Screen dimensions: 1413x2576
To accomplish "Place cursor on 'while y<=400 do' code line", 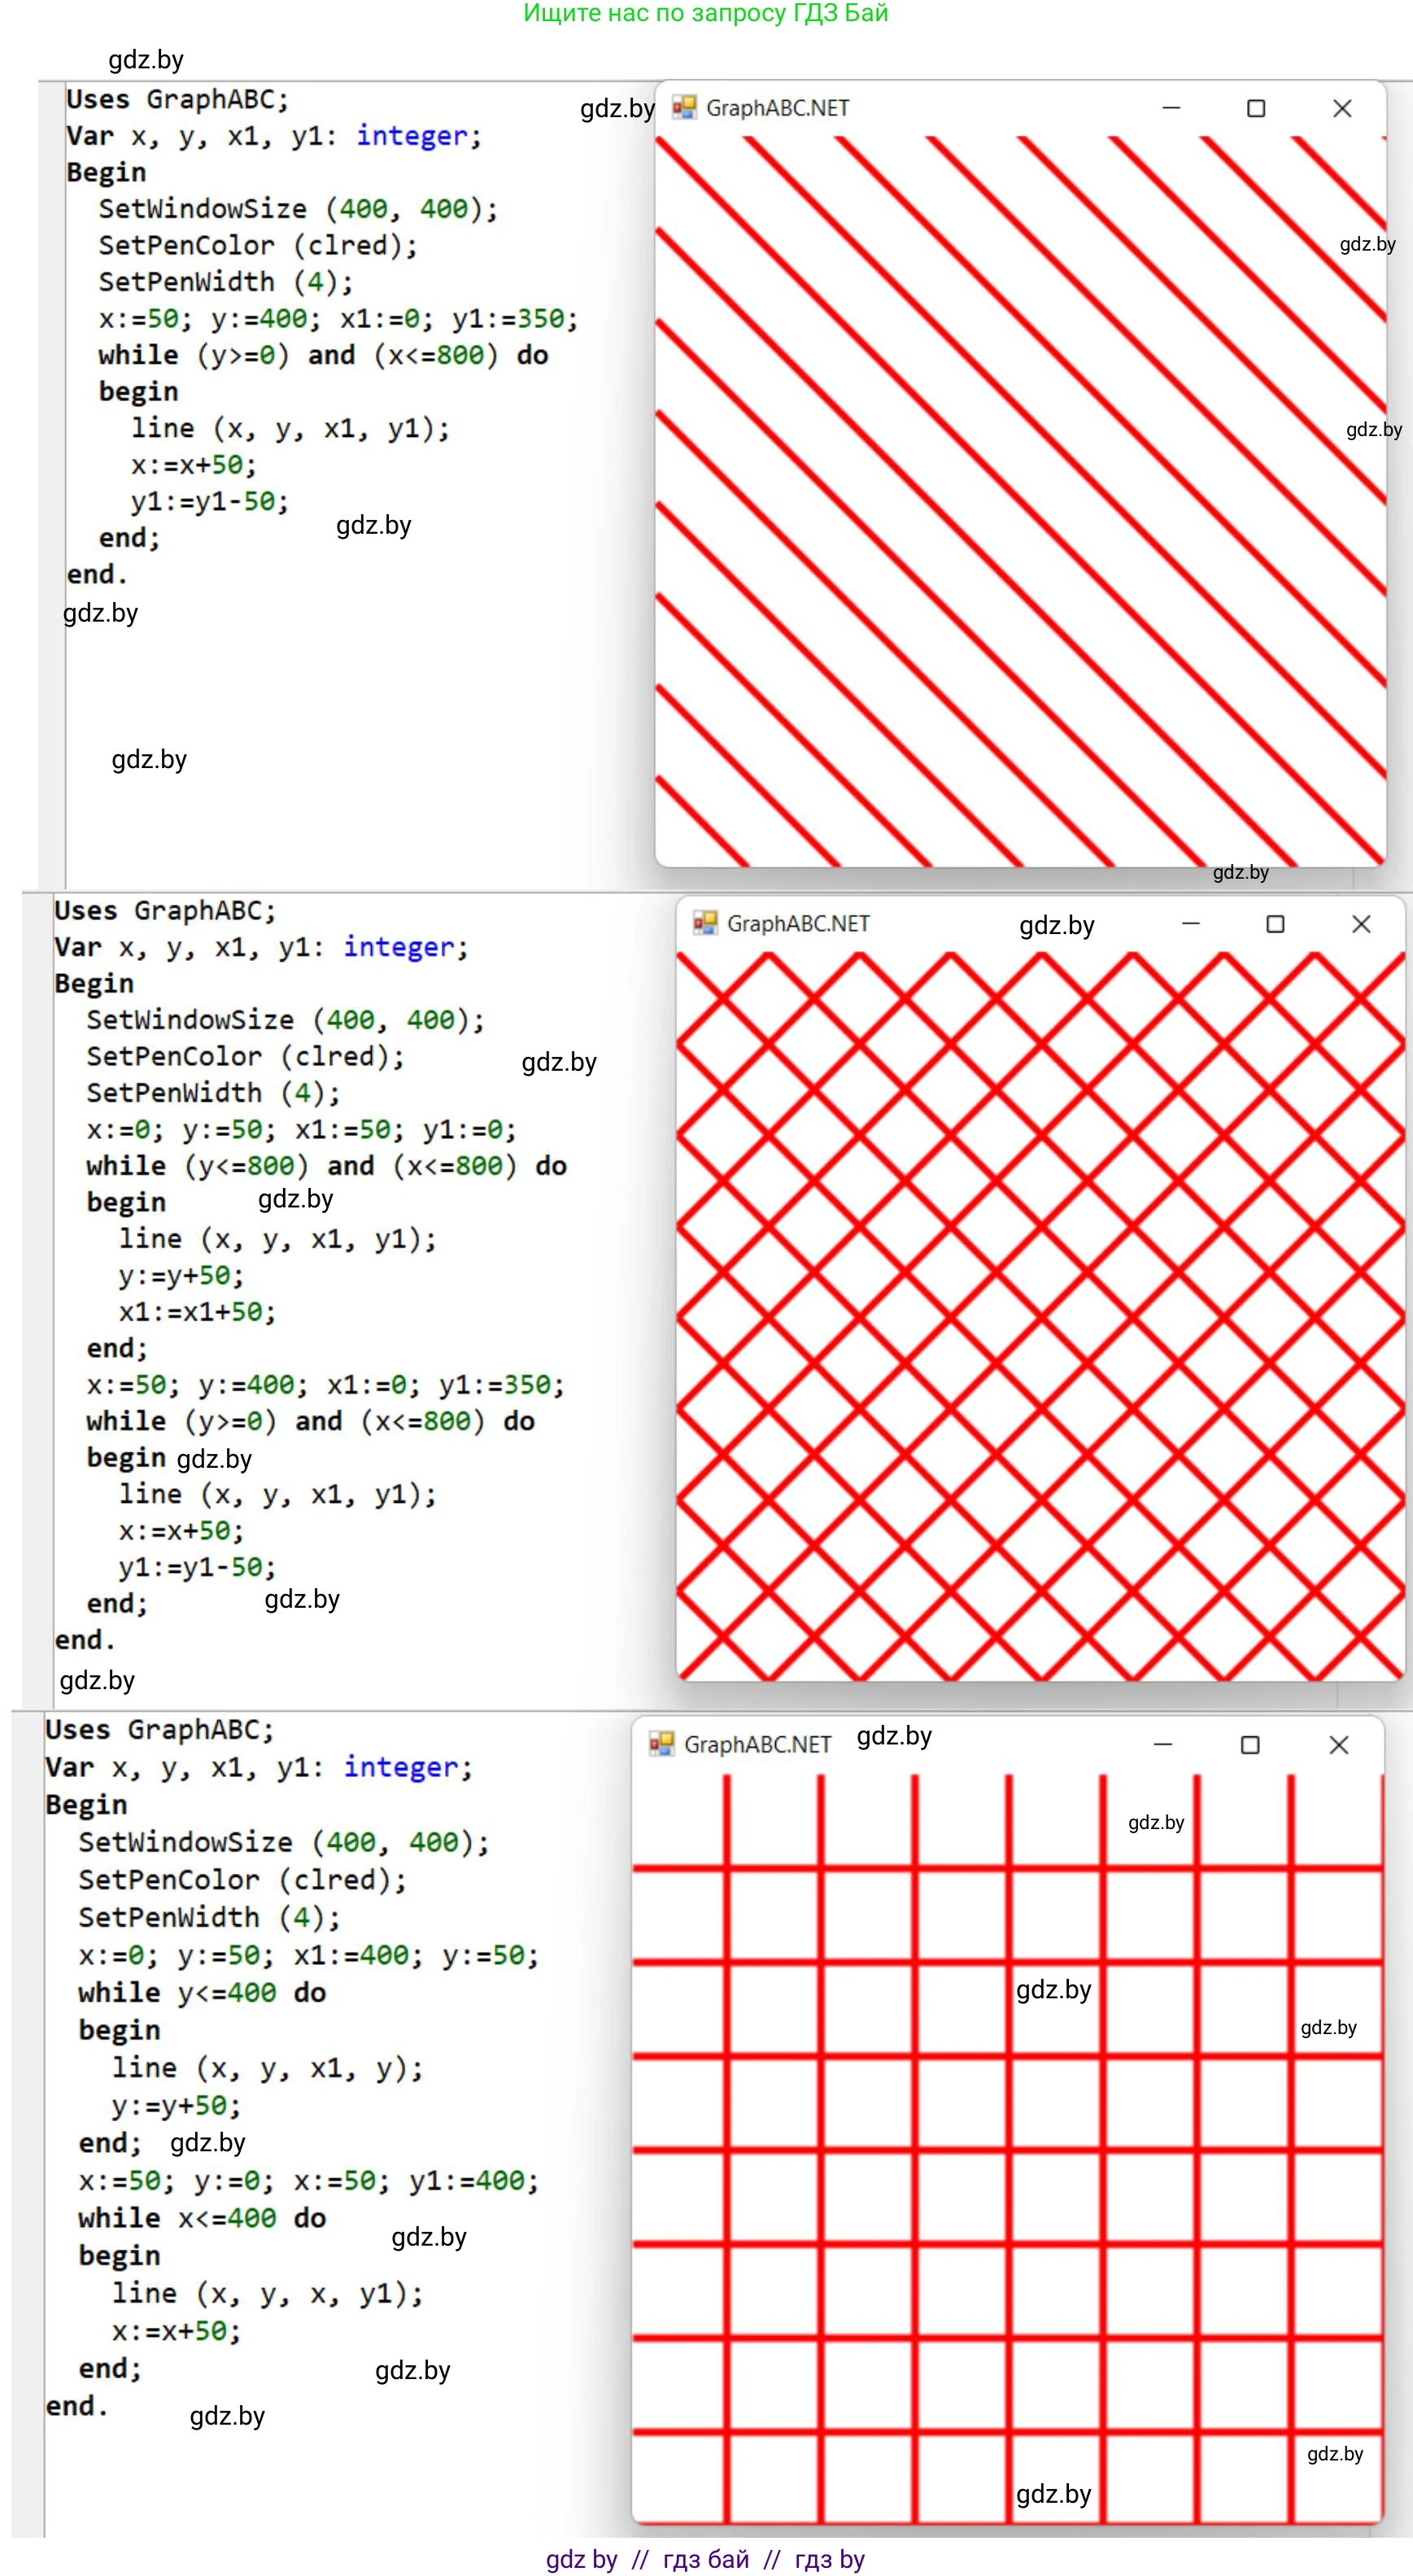I will [202, 1993].
